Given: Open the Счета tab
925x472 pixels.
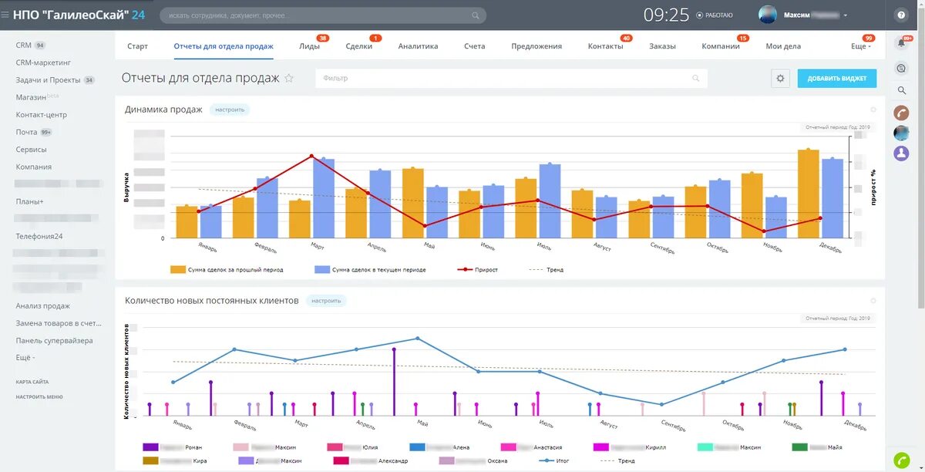Looking at the screenshot, I should (475, 46).
